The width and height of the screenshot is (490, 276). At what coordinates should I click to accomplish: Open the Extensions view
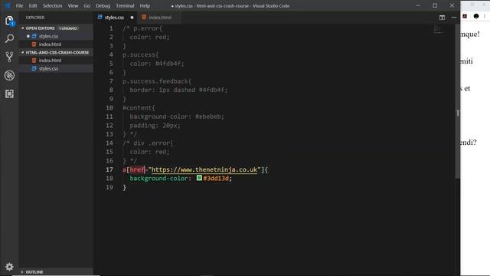coord(9,94)
